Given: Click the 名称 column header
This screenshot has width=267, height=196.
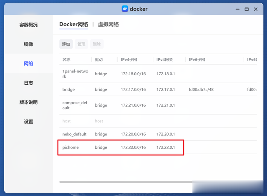Looking at the screenshot, I should 66,59.
